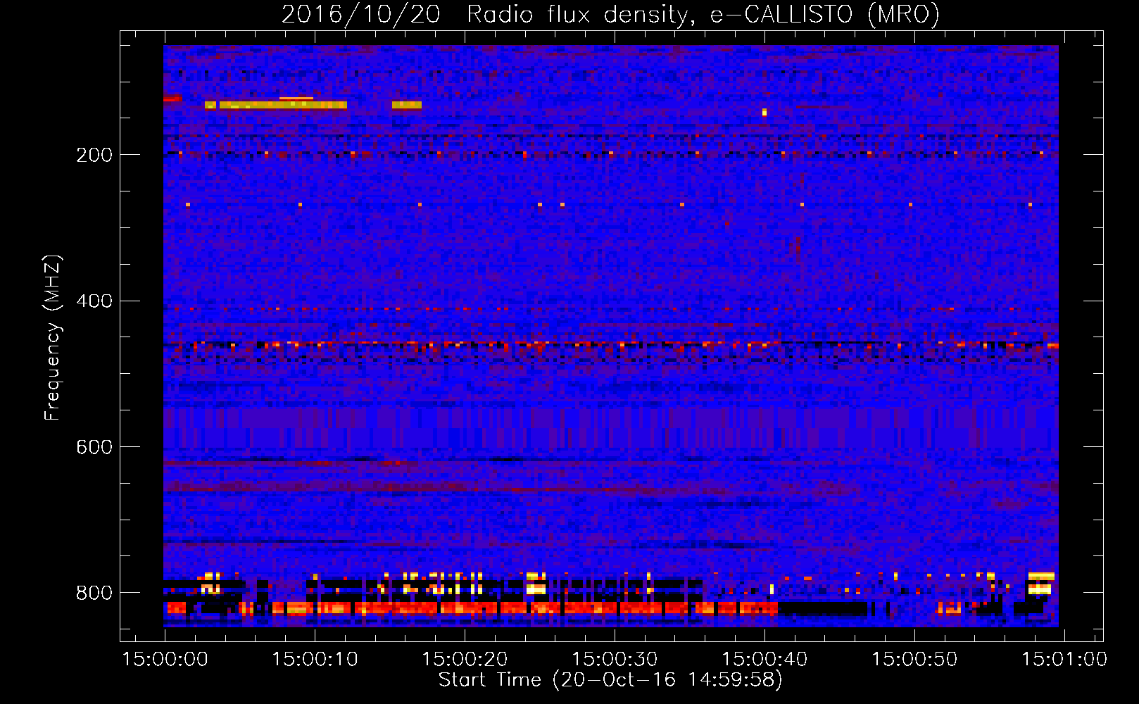The image size is (1139, 704).
Task: Click the 15:01:00 time tick label
Action: click(x=1064, y=660)
